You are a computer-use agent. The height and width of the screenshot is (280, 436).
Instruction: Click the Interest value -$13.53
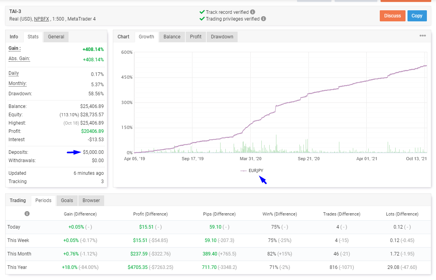pyautogui.click(x=96, y=140)
